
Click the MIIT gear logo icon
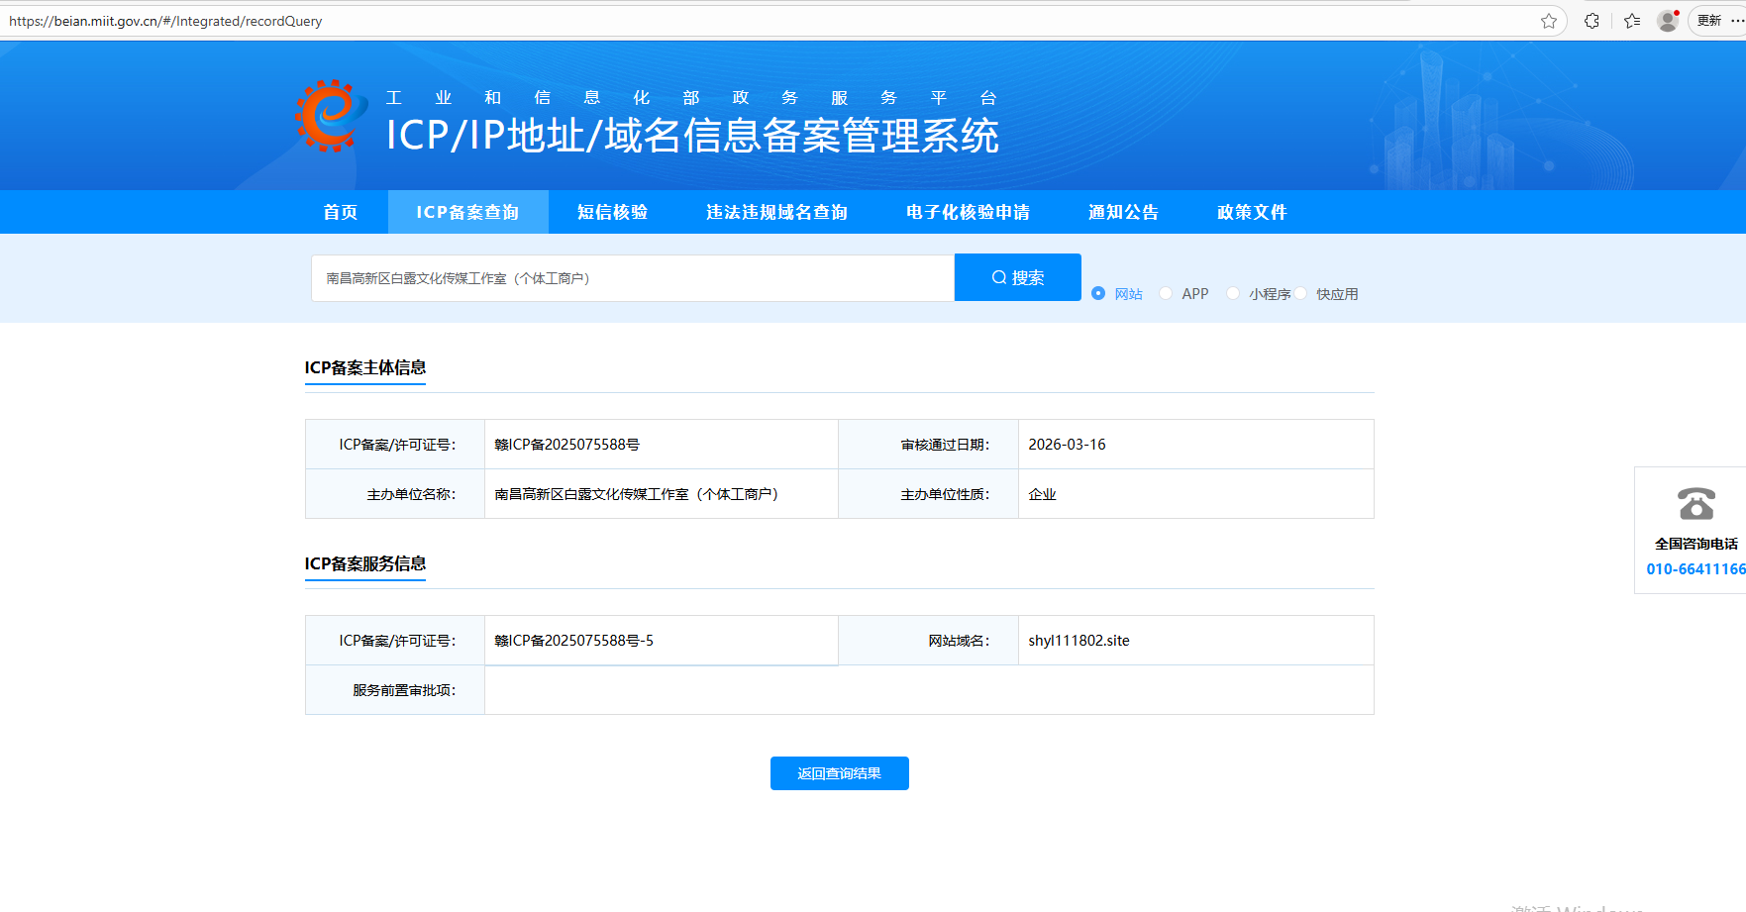pos(331,116)
